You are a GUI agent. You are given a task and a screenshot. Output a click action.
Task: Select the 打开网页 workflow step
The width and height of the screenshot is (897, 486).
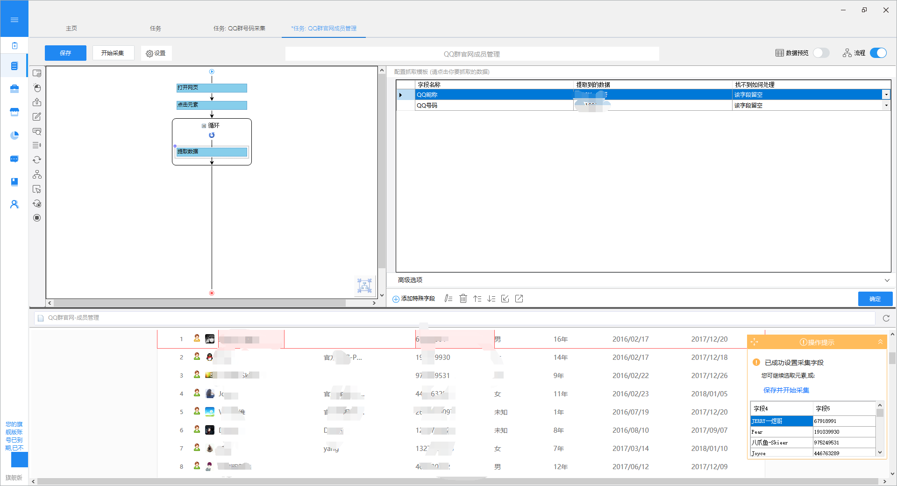[212, 88]
